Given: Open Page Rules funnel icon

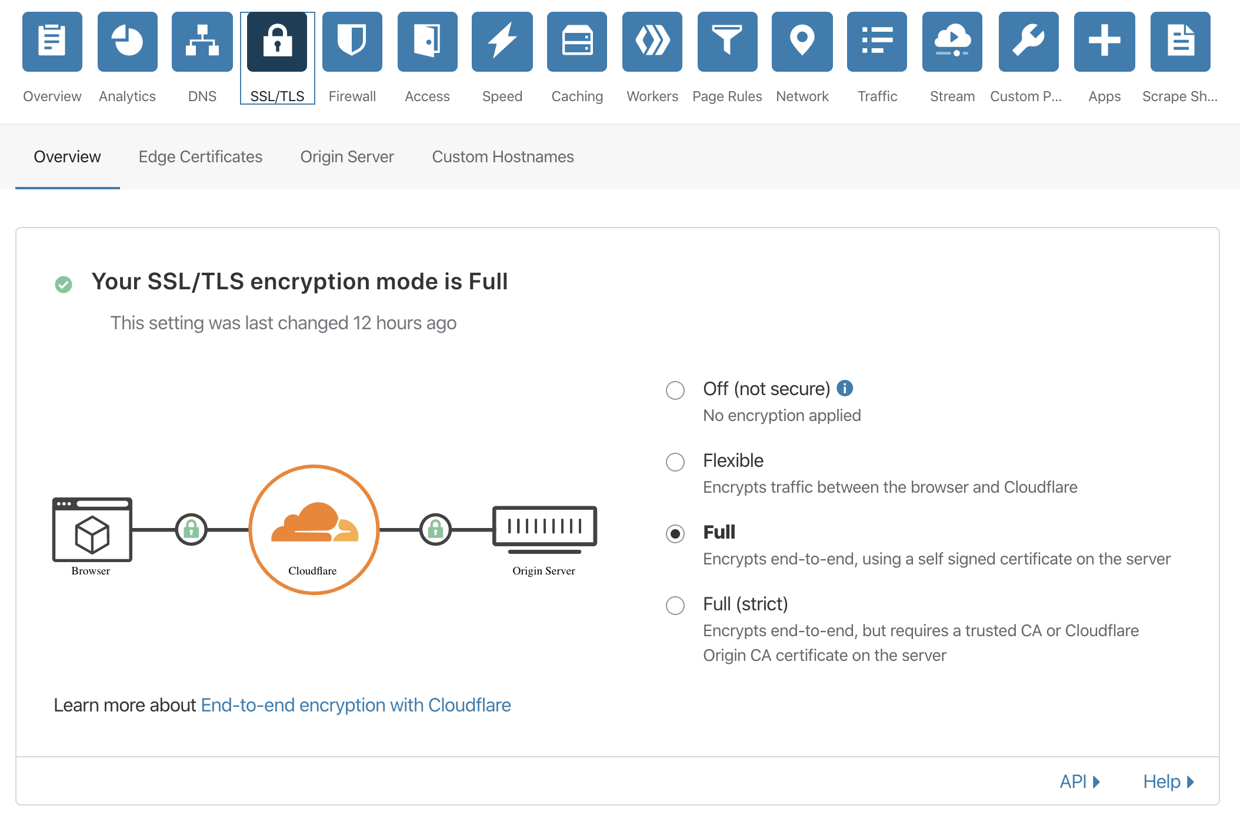Looking at the screenshot, I should point(727,42).
